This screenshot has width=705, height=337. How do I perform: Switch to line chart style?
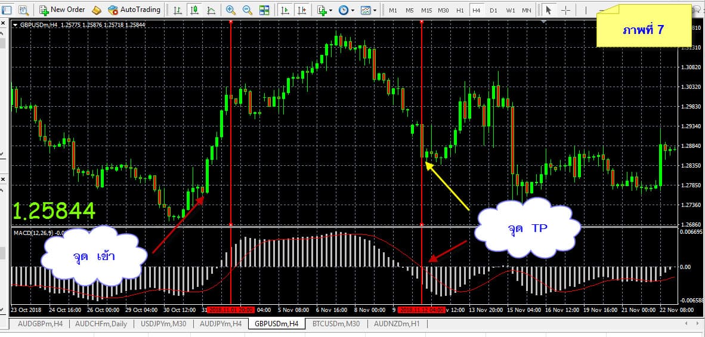pos(211,10)
